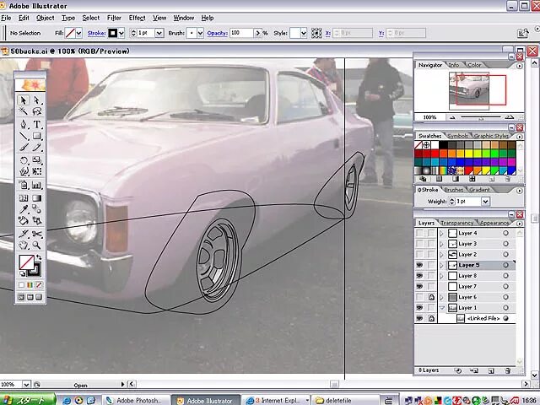Click the Windows Start button
This screenshot has width=540, height=405.
pyautogui.click(x=28, y=400)
